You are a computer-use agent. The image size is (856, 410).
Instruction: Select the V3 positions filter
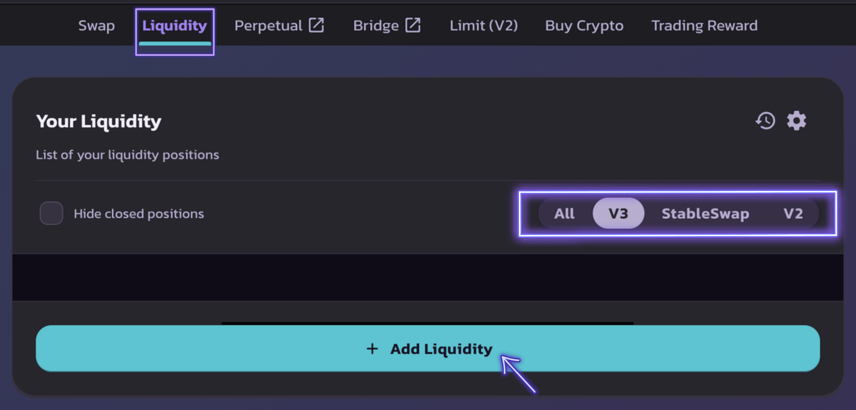coord(618,213)
